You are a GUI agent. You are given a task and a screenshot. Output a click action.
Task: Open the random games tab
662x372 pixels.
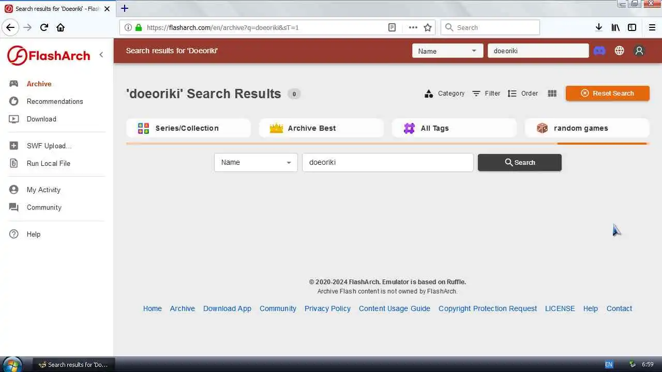(x=587, y=128)
